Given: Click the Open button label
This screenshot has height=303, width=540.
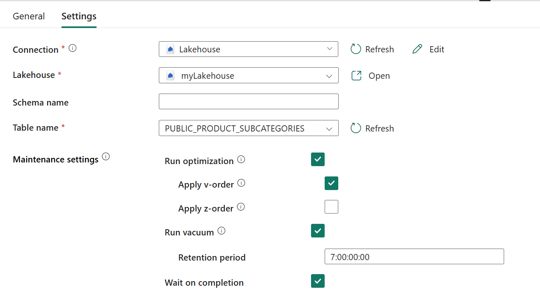Looking at the screenshot, I should pyautogui.click(x=379, y=76).
